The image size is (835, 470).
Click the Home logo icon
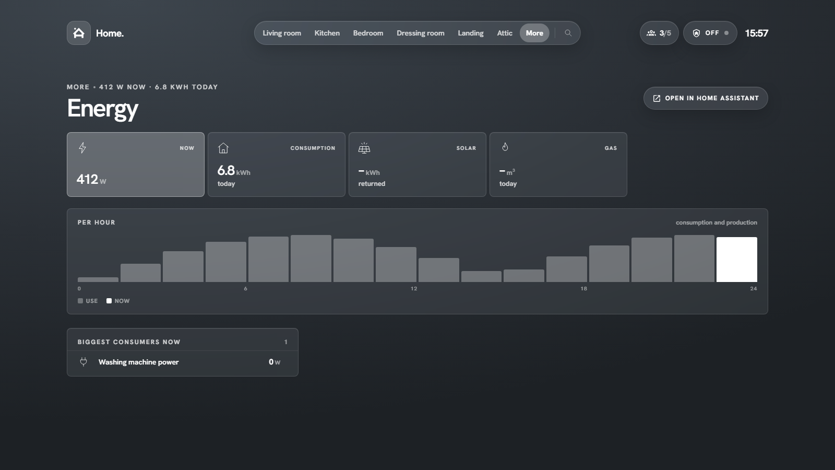click(79, 33)
